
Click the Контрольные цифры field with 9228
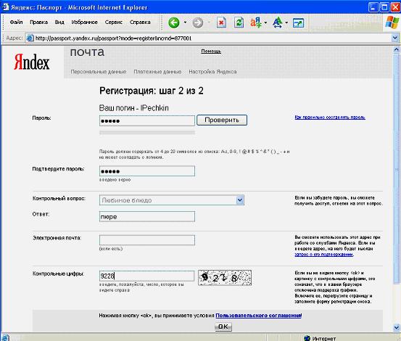(146, 276)
